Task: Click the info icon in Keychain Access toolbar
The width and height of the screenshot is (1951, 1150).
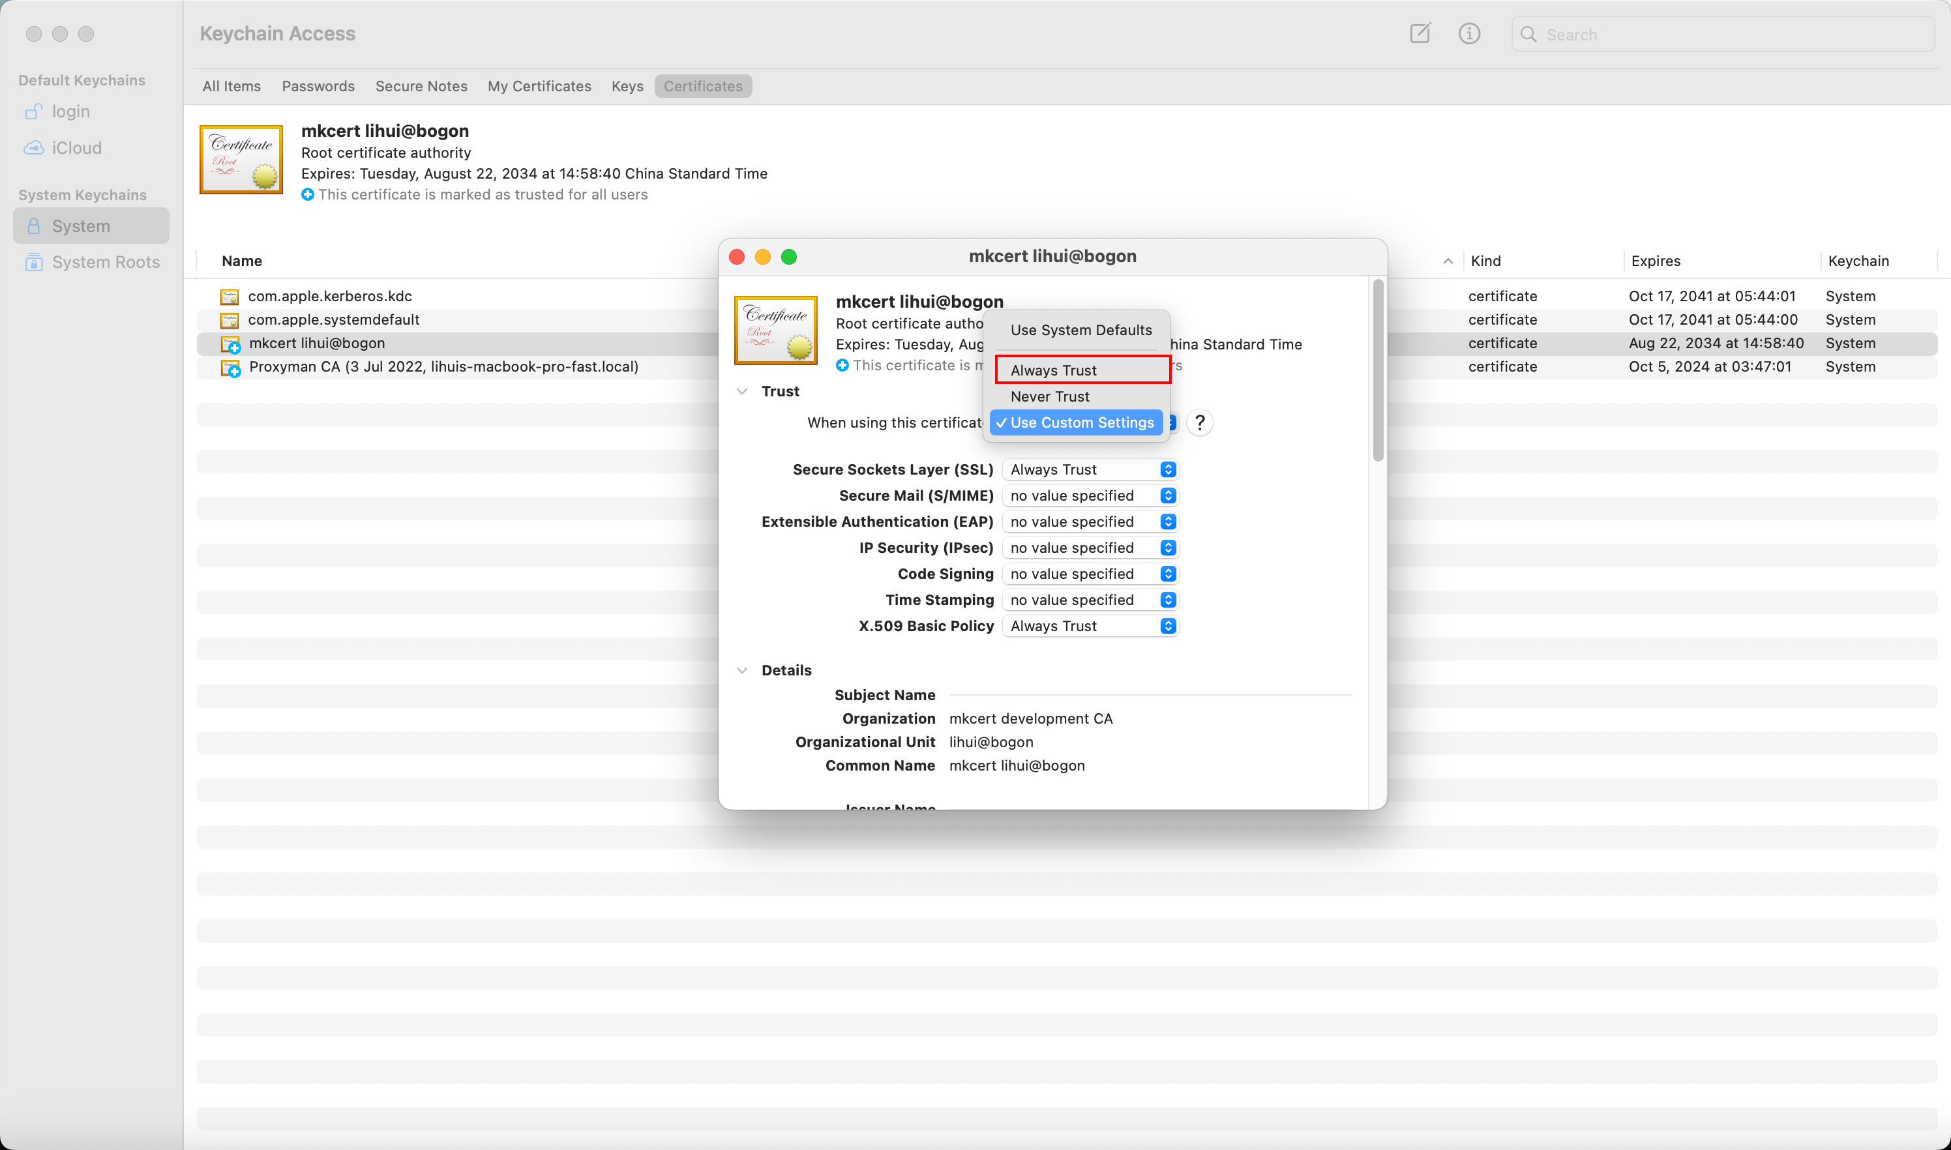Action: pyautogui.click(x=1469, y=33)
